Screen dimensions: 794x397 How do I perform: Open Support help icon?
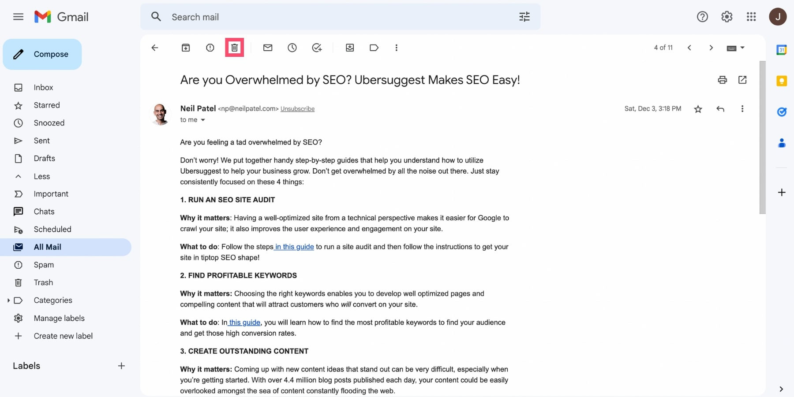[702, 17]
